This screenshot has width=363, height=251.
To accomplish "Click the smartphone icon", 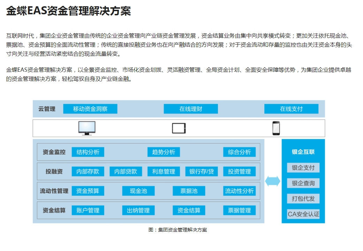I will 276,128.
